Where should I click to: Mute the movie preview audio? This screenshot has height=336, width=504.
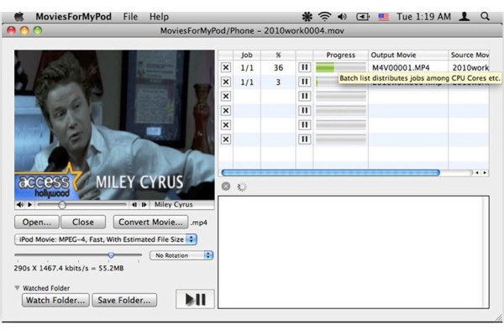tap(20, 204)
